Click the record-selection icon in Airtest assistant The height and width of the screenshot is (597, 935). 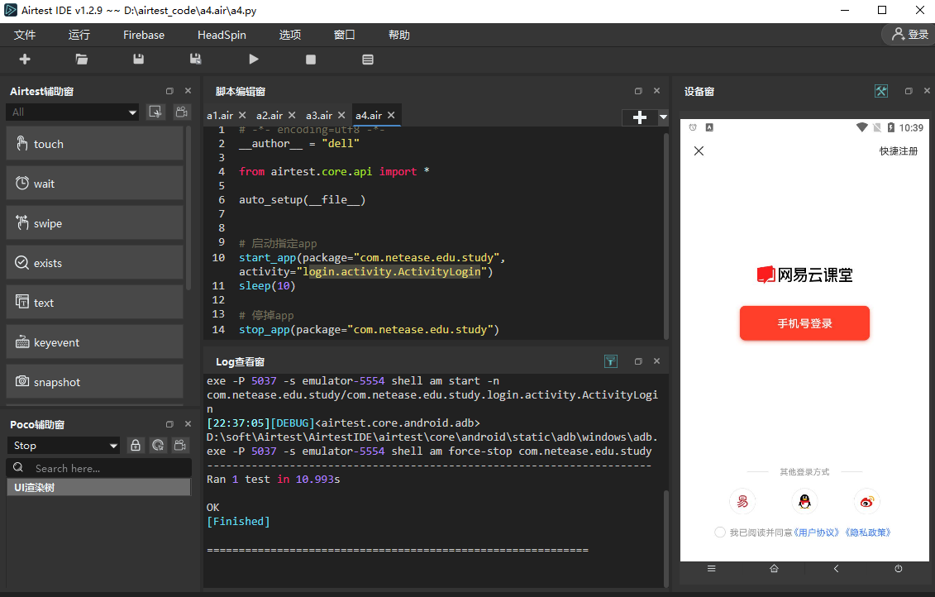click(x=155, y=112)
